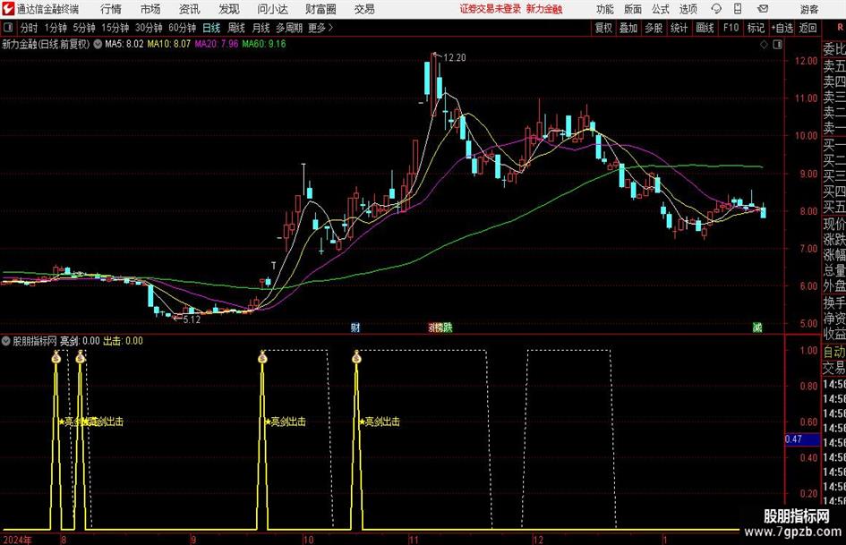
Task: Select the 60分钟 period
Action: [182, 28]
